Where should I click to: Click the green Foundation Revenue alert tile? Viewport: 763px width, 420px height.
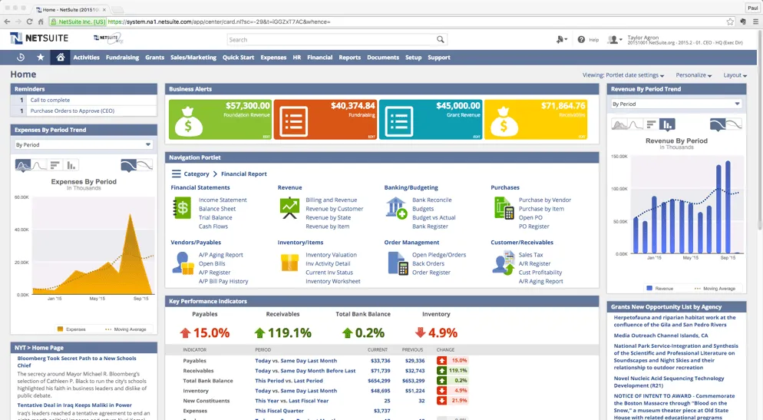click(220, 120)
